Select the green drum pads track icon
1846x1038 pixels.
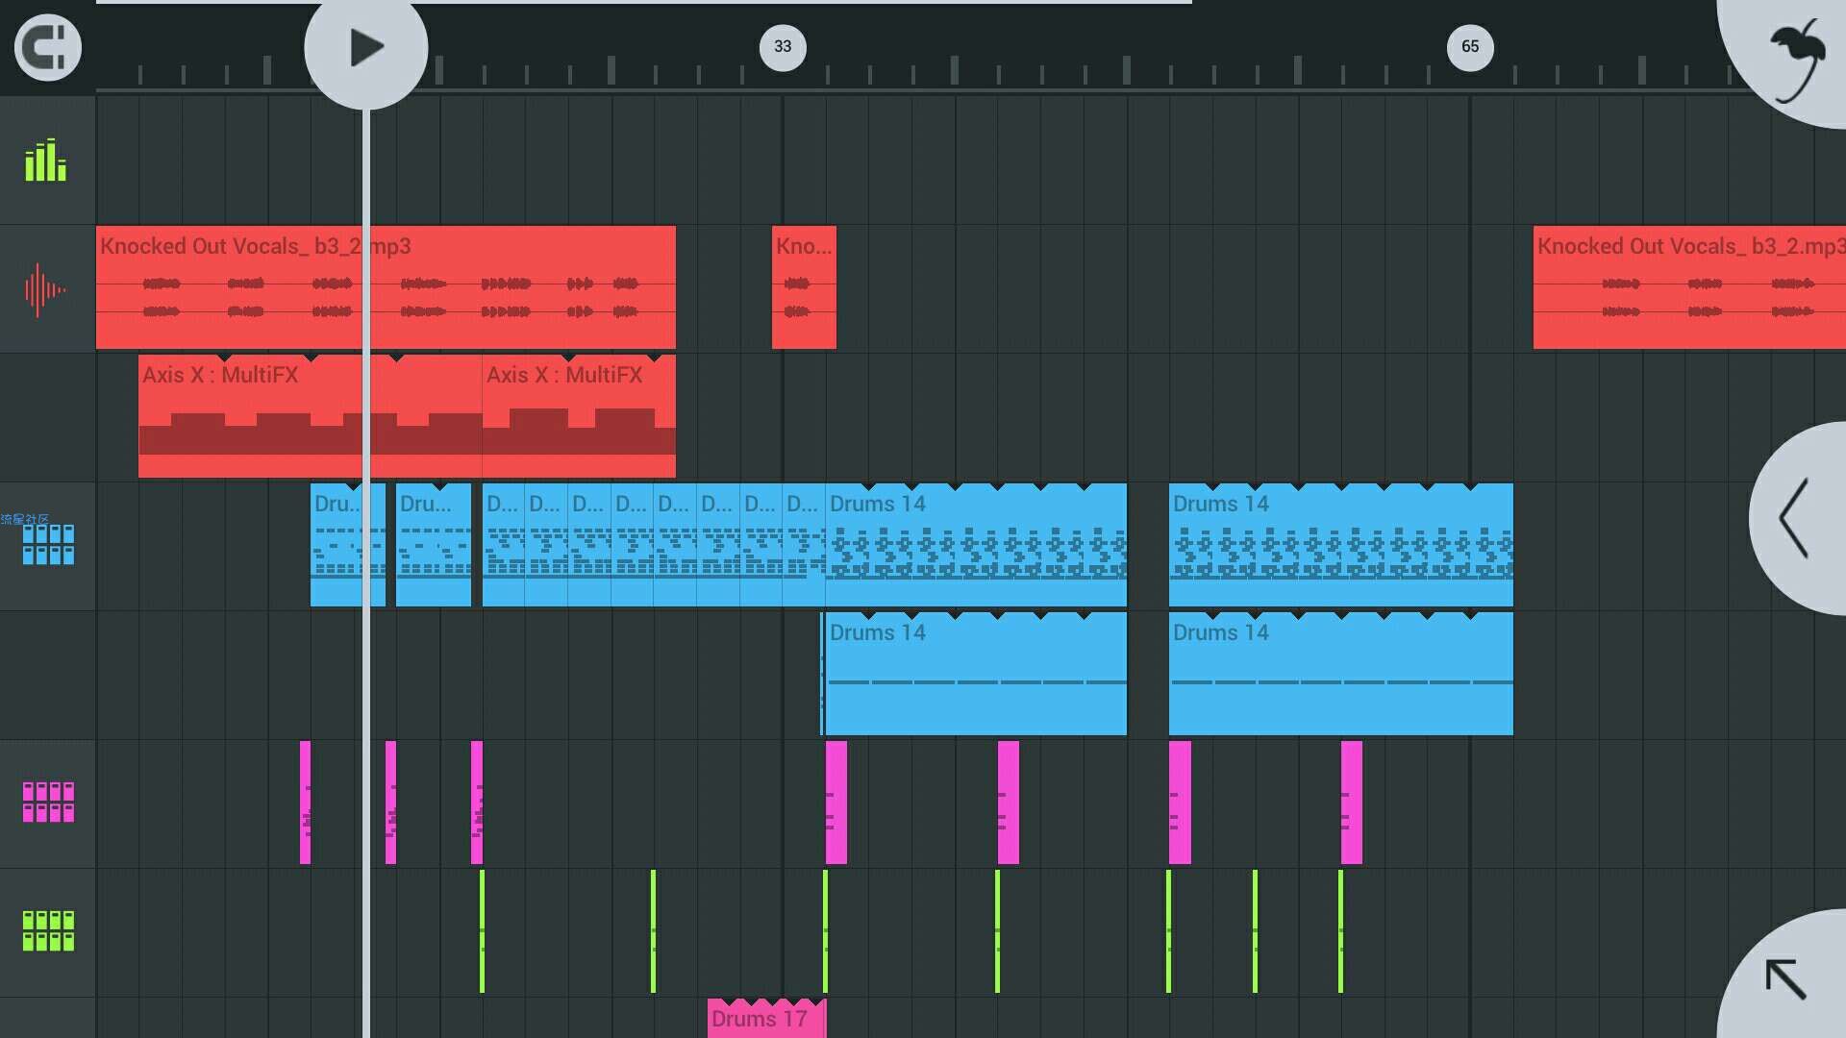(x=48, y=930)
